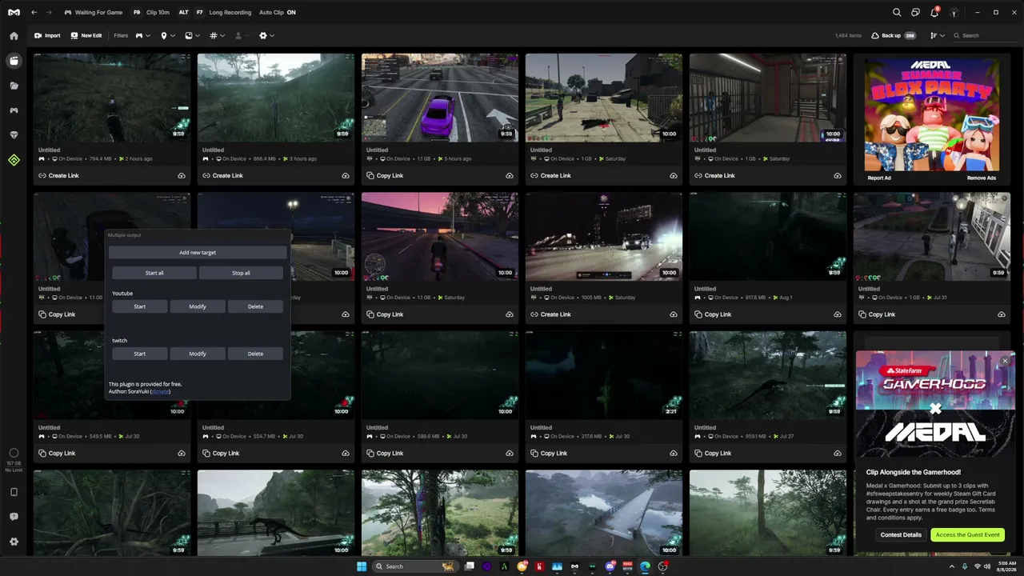Copy Link for the 5 hours ago clip
Screen dimensions: 1024x576
(385, 176)
